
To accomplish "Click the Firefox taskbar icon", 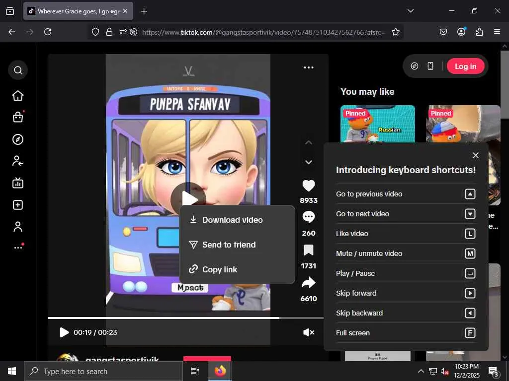I will click(x=220, y=371).
